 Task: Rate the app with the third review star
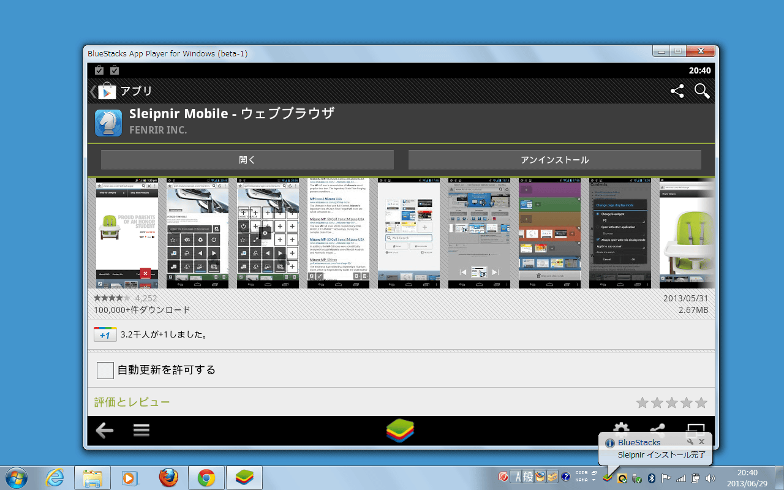click(x=671, y=402)
